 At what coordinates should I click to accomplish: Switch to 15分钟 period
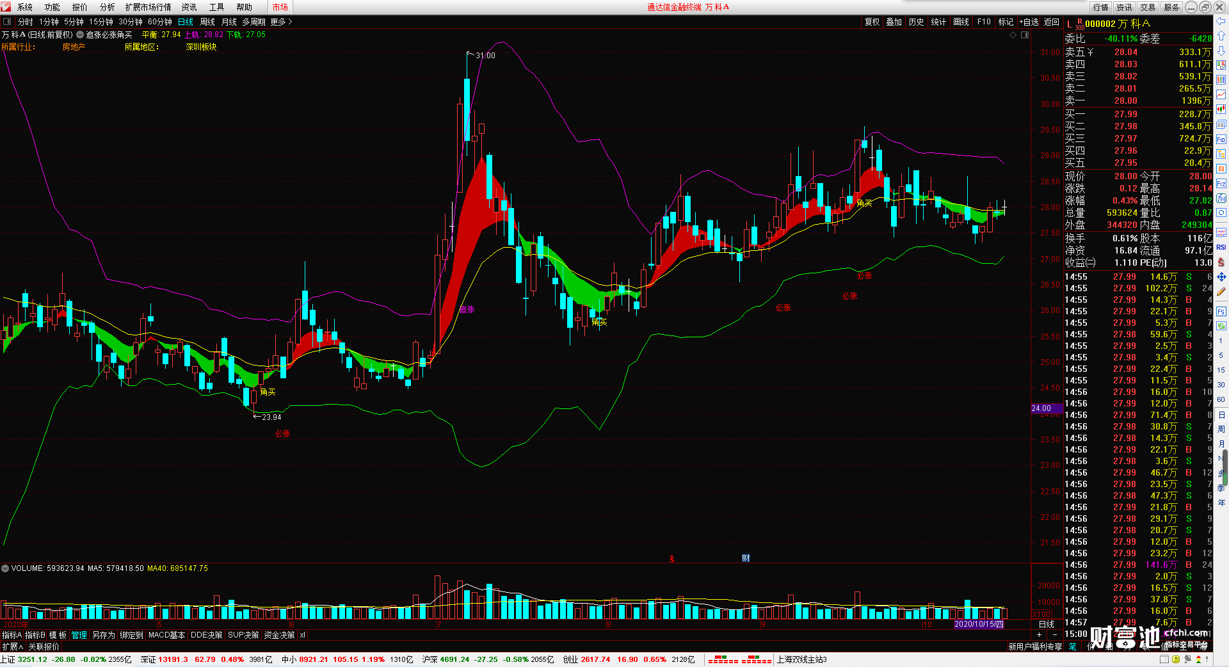pos(101,22)
